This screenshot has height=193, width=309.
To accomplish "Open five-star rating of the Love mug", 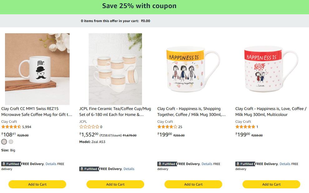I will 245,127.
